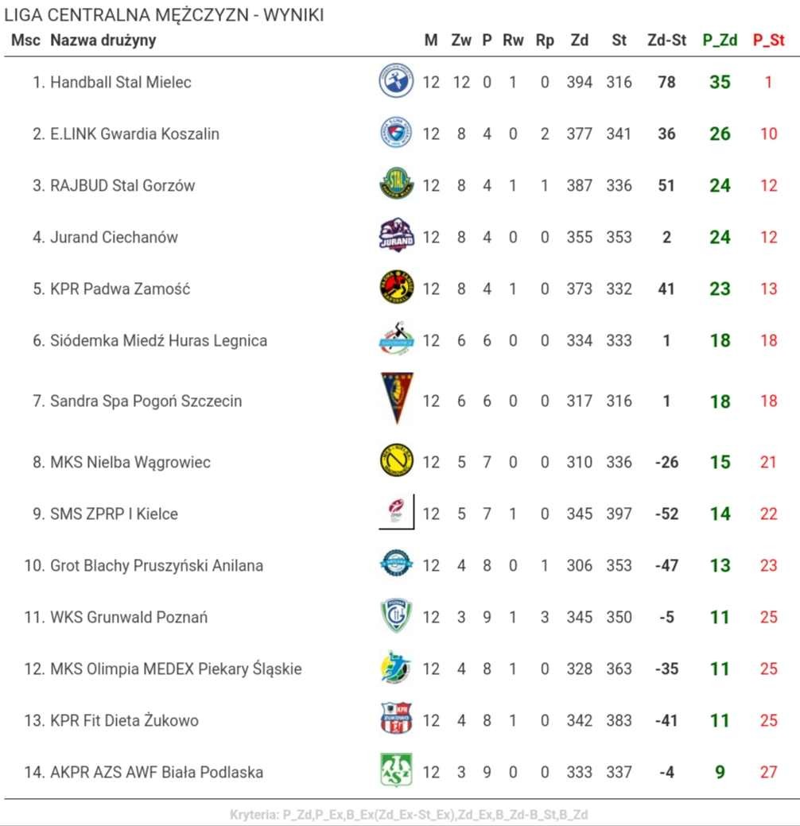Screen dimensions: 800x826
Task: Select Grot Blachy Pruszyński Anilana team row
Action: [402, 565]
